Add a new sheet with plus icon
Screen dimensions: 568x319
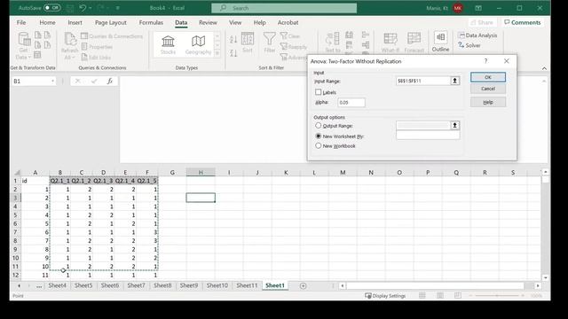(x=304, y=285)
